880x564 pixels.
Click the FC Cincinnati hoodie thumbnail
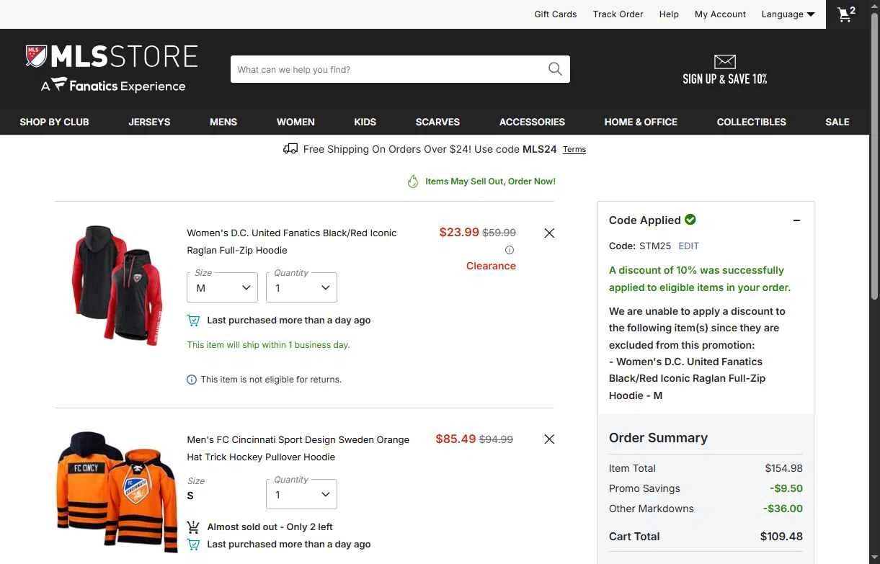coord(117,492)
